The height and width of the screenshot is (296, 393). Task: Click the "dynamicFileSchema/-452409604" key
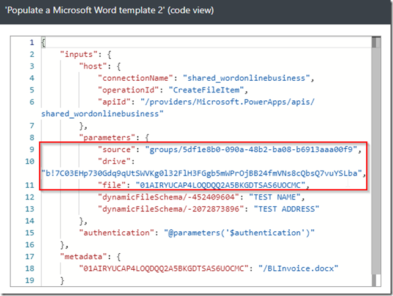(169, 197)
